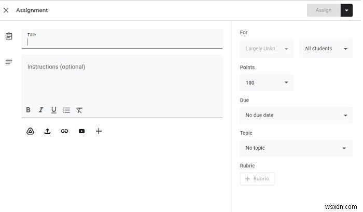Close the Assignment editor
The height and width of the screenshot is (212, 363).
(x=6, y=10)
